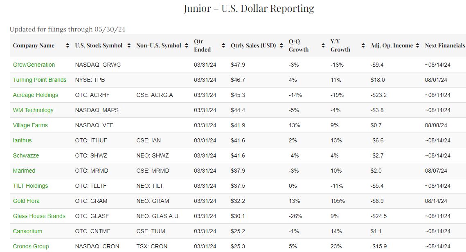Go to the Gold Flora page
Viewport: 466px width, 252px height.
coord(26,201)
